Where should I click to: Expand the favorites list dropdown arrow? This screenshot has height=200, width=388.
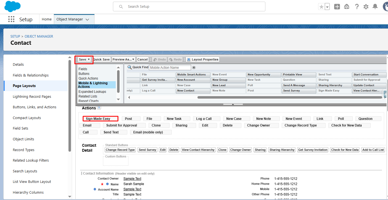(327, 7)
